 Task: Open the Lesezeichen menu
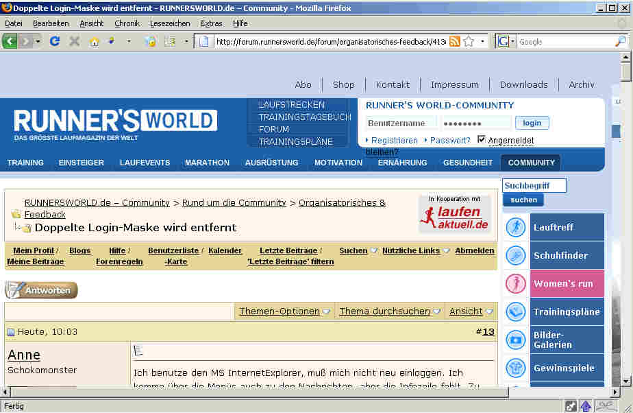pos(170,23)
